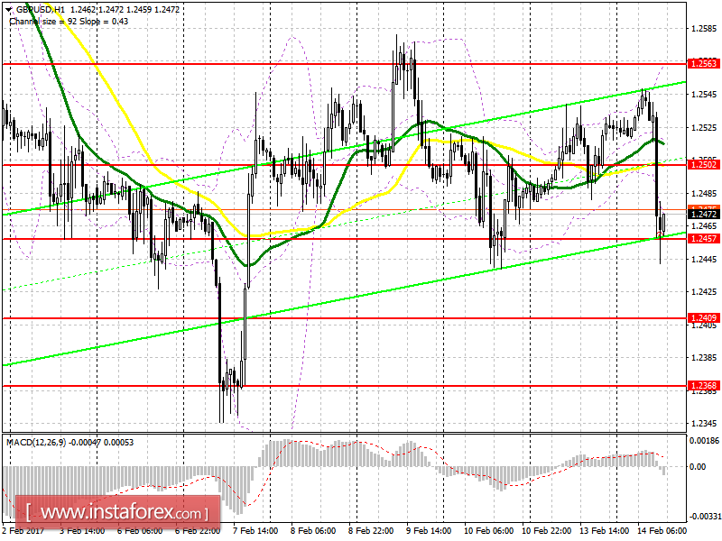Image resolution: width=722 pixels, height=541 pixels.
Task: Select the 1.2563 red price level label
Action: (703, 63)
